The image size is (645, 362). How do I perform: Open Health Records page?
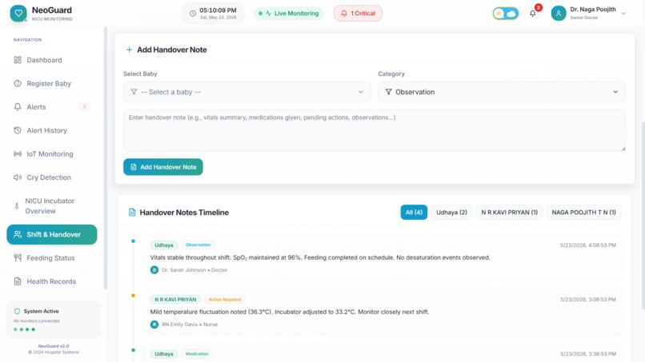pos(52,281)
